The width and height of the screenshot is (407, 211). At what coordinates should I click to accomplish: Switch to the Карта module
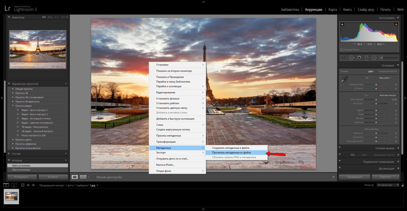(x=333, y=10)
